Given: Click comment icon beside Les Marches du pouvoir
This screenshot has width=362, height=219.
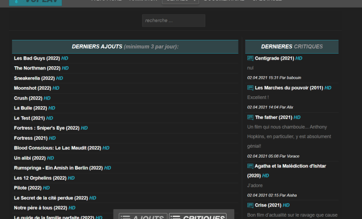Looking at the screenshot, I should pos(250,88).
